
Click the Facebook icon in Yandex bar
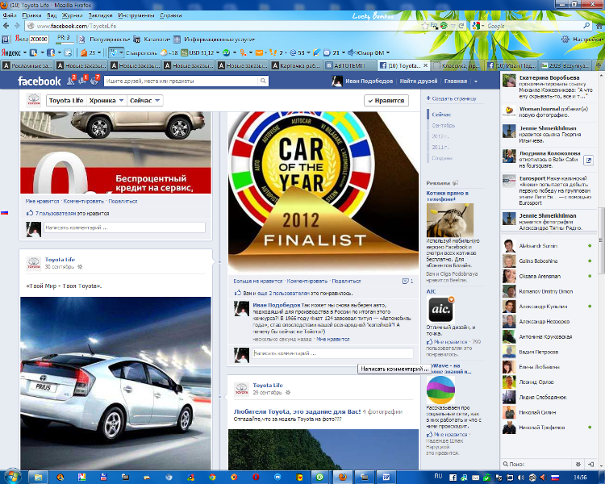click(x=51, y=52)
